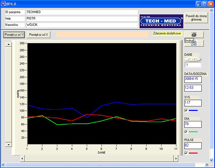Click Powiększ oś Y button
The image size is (215, 168).
click(x=14, y=35)
